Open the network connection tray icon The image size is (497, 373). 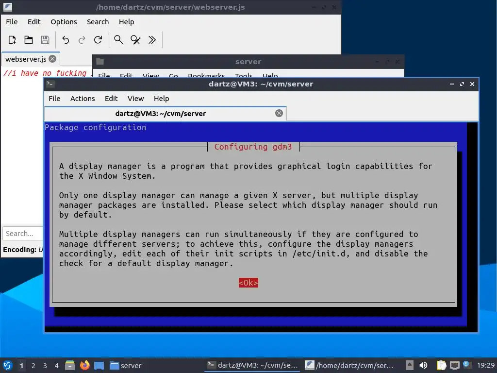454,365
